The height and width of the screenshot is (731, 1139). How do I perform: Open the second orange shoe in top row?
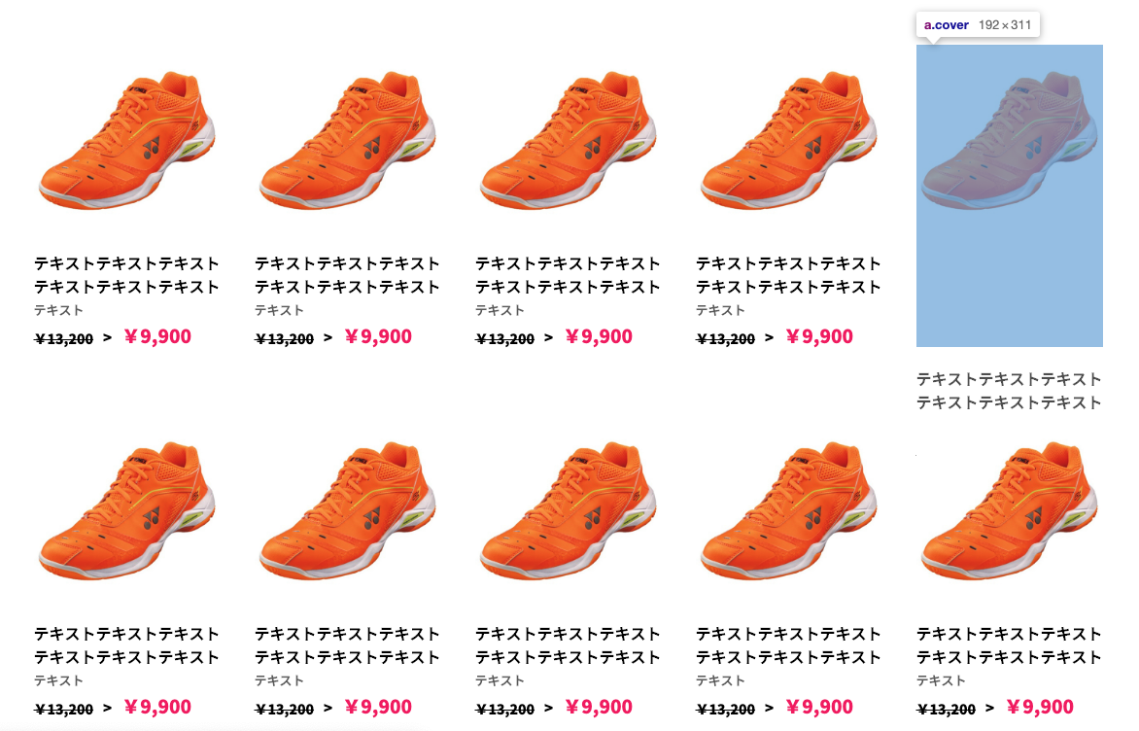pos(347,139)
